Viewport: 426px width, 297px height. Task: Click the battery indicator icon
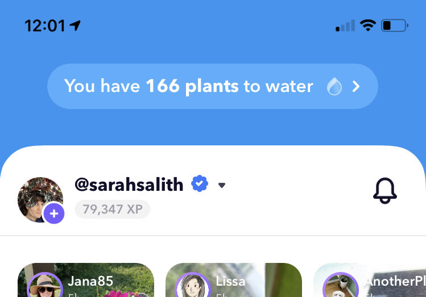click(394, 26)
